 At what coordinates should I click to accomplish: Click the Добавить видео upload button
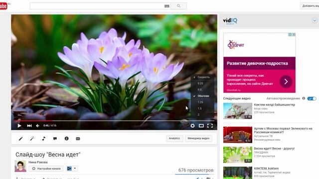click(310, 6)
